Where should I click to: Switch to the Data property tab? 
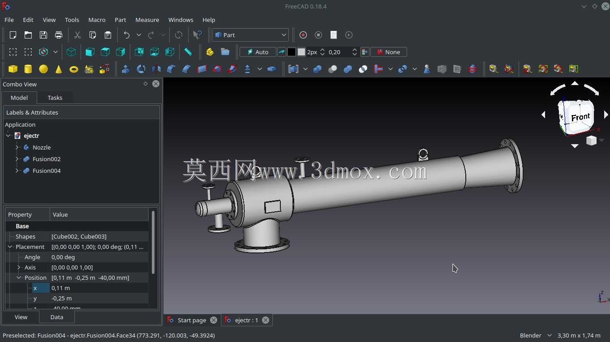point(57,317)
